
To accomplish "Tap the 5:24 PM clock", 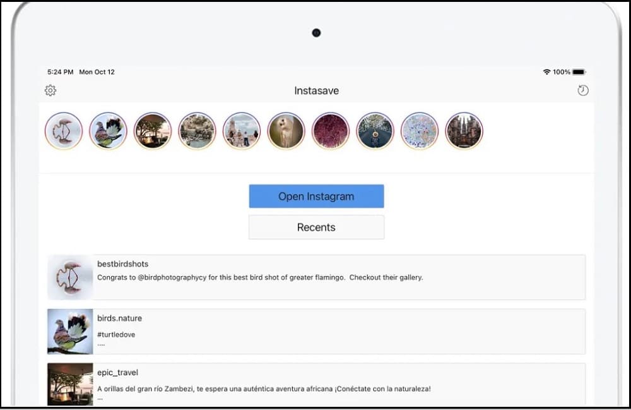I will pos(61,71).
